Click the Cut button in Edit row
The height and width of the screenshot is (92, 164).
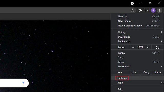(135, 72)
